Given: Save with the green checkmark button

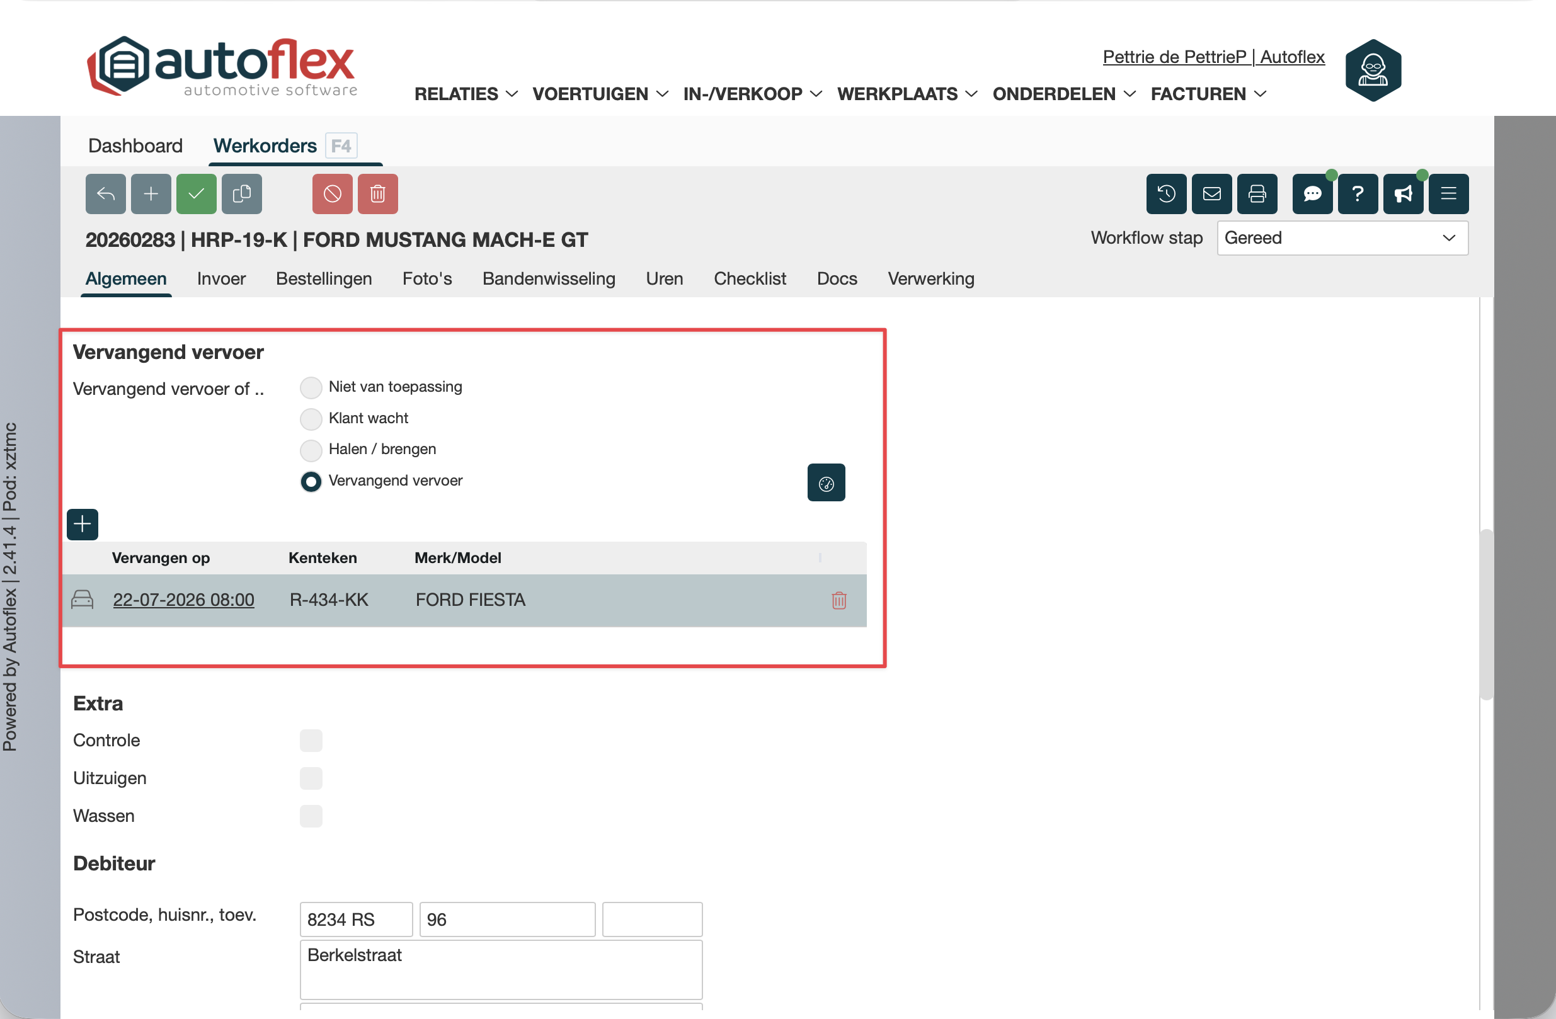Looking at the screenshot, I should coord(196,194).
